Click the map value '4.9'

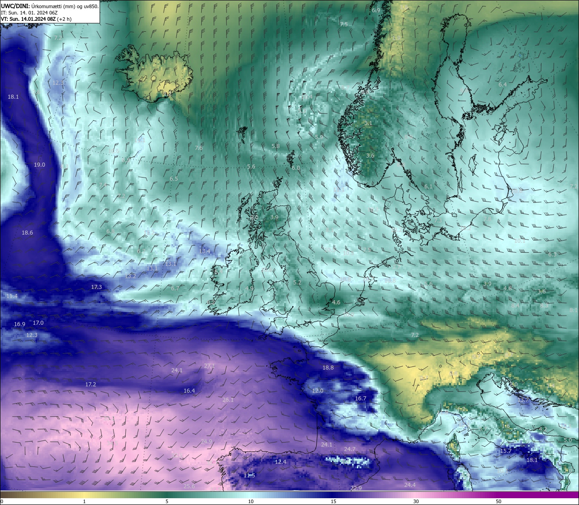pyautogui.click(x=249, y=288)
